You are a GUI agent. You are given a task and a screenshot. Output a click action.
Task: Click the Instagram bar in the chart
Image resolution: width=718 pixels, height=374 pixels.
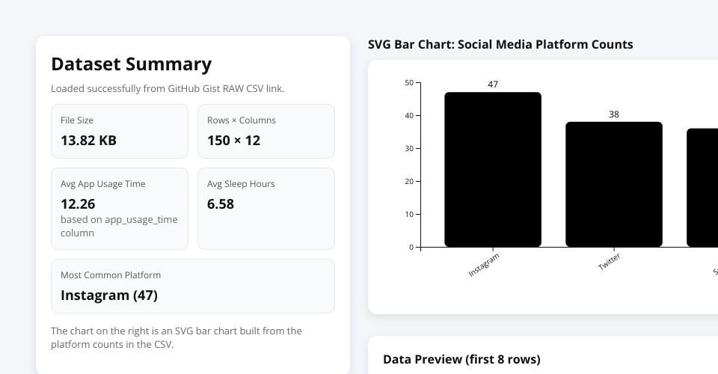pos(493,170)
